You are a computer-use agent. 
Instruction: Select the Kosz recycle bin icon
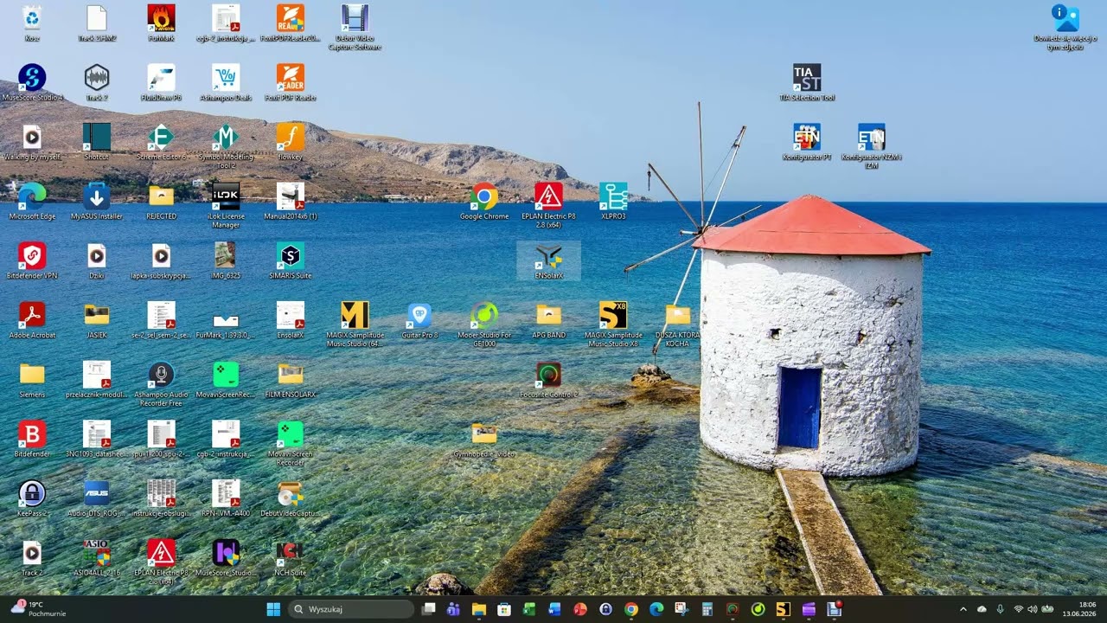(x=32, y=23)
